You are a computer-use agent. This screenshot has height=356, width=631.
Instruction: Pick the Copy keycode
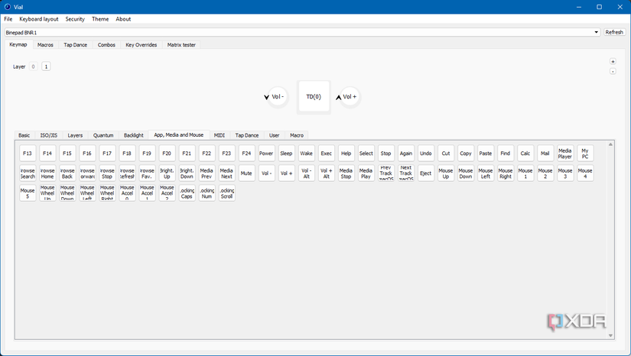466,153
